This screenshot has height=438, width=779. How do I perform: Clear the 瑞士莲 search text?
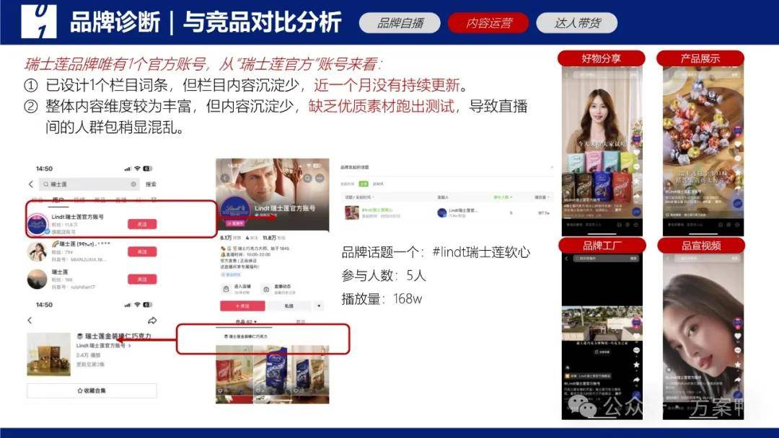point(133,184)
